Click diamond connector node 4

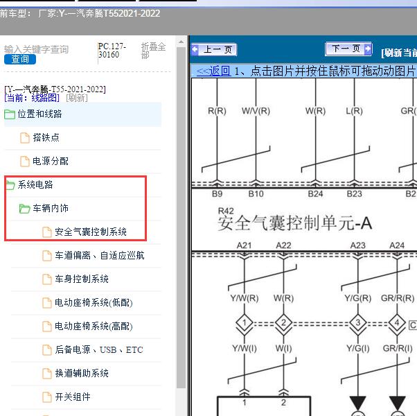[397, 323]
